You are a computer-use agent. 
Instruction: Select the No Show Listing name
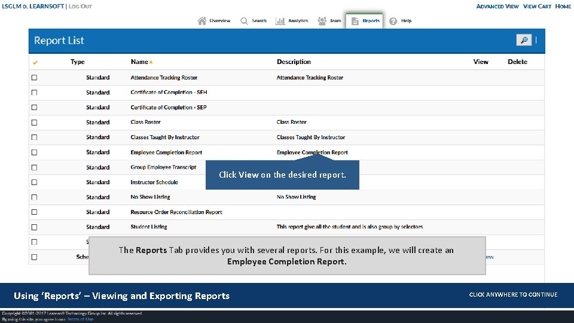click(x=150, y=197)
